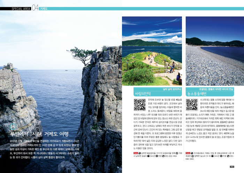The height and width of the screenshot is (173, 244).
Task: Click the circled 04 badge over the sea photo
Action: coord(13,126)
